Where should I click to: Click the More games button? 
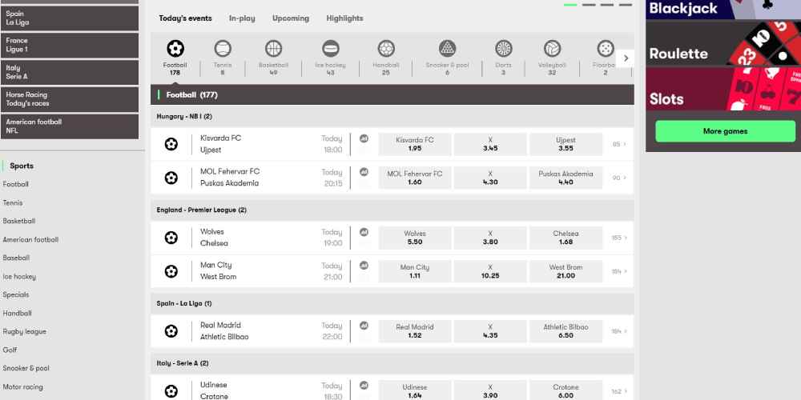pos(725,131)
